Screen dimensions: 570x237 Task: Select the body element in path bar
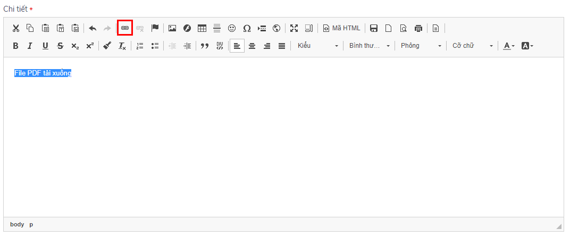point(17,225)
